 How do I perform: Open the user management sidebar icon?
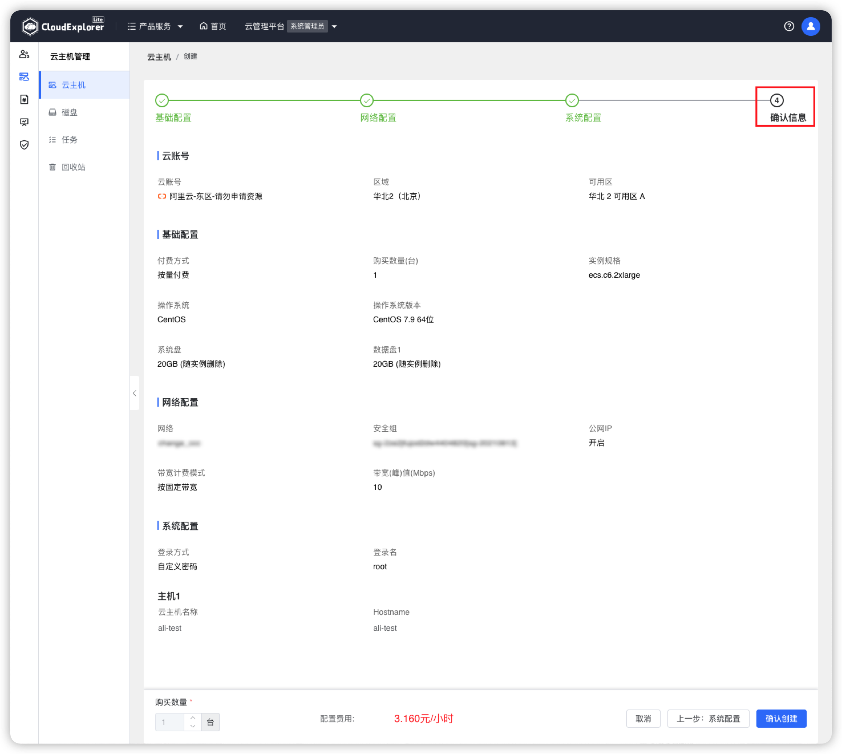click(x=24, y=54)
